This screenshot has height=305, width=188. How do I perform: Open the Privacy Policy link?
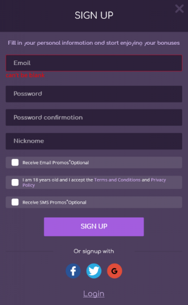pos(158,180)
